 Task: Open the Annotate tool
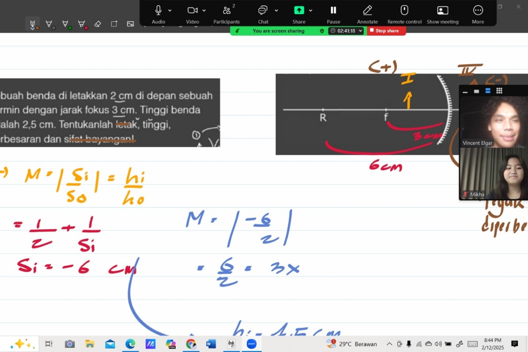367,14
